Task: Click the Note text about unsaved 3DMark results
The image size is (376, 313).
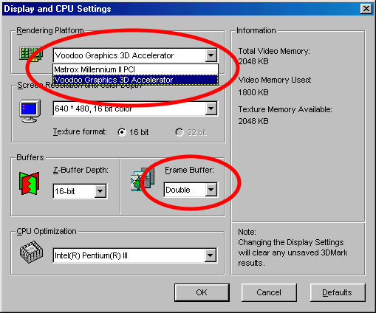Action: point(293,247)
